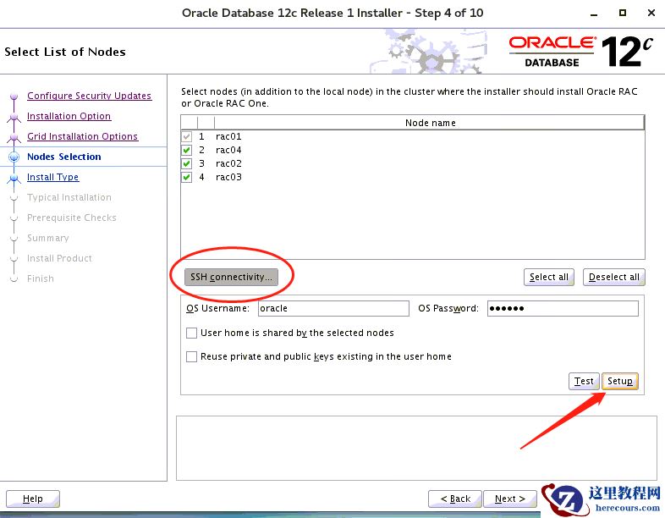Click the Grid Installation Options step bullet
Viewport: 665px width, 518px height.
(x=14, y=137)
